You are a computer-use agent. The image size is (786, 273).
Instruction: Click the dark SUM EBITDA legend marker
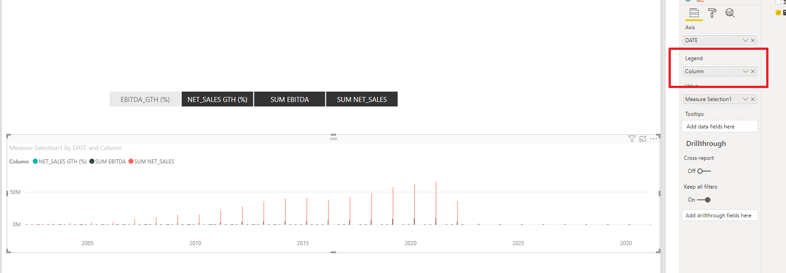(92, 162)
